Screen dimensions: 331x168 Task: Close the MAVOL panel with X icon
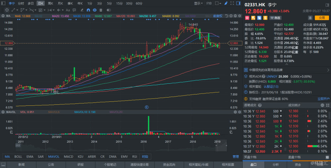tap(235, 112)
